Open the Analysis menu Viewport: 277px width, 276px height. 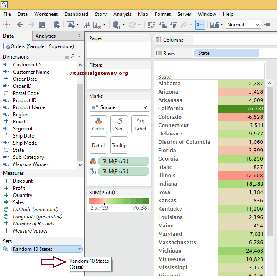click(x=122, y=14)
